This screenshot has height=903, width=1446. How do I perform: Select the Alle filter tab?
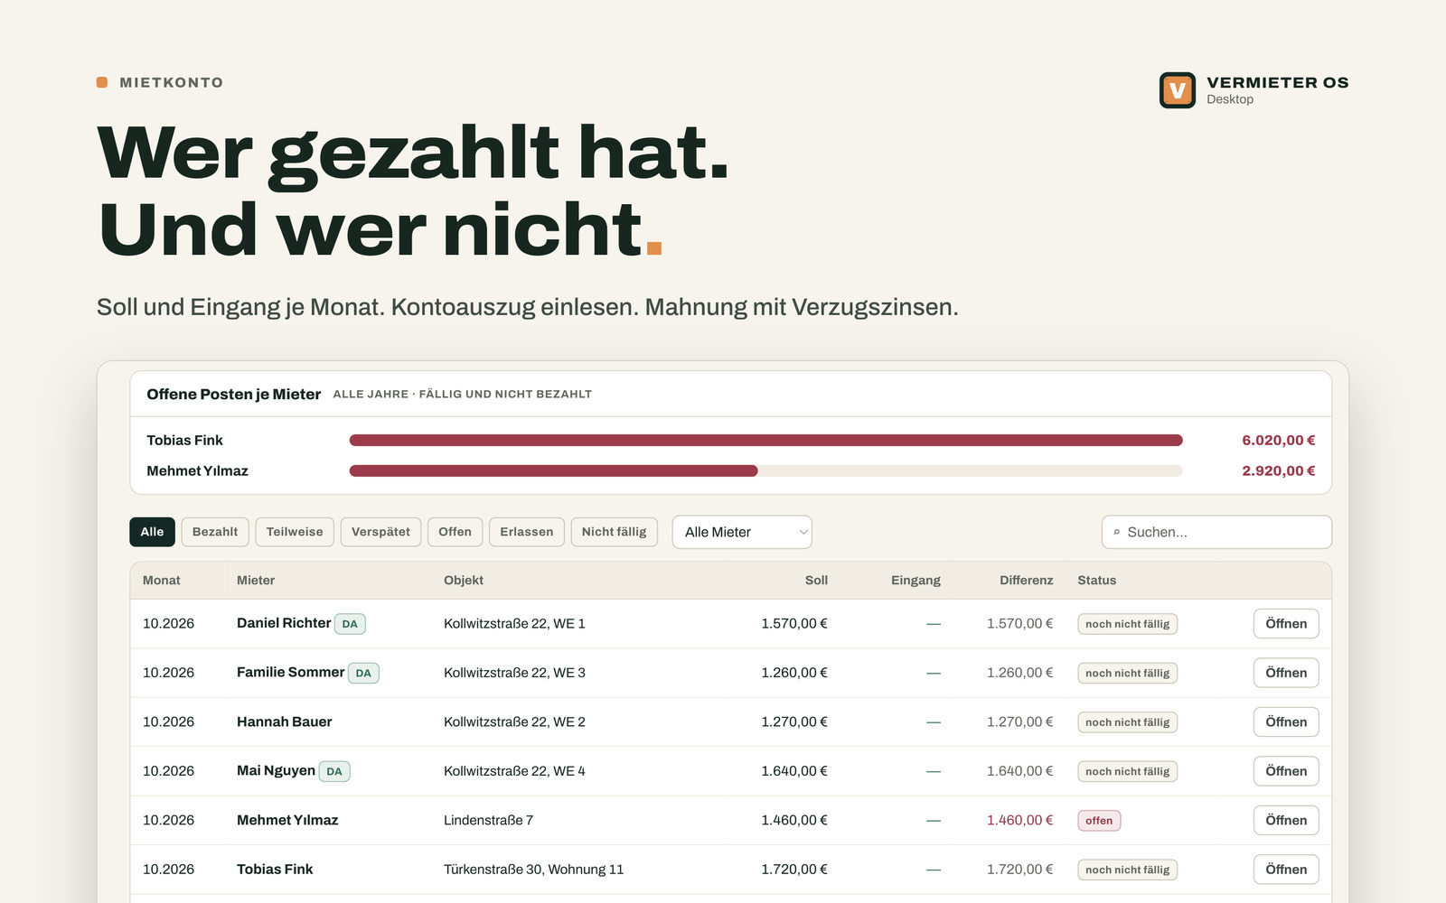(x=152, y=532)
